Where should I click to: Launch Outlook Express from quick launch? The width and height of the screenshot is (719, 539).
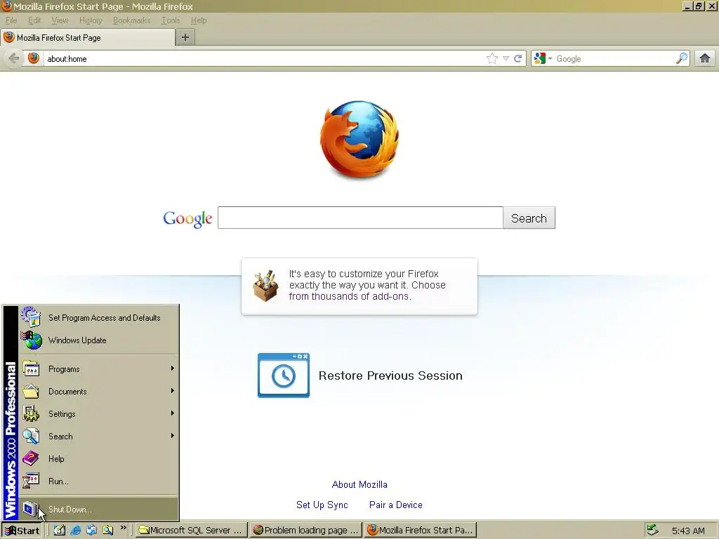pos(92,531)
